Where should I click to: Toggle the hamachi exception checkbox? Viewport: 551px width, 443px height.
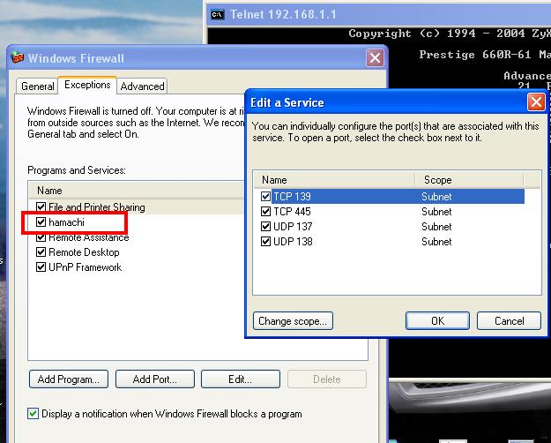point(41,222)
